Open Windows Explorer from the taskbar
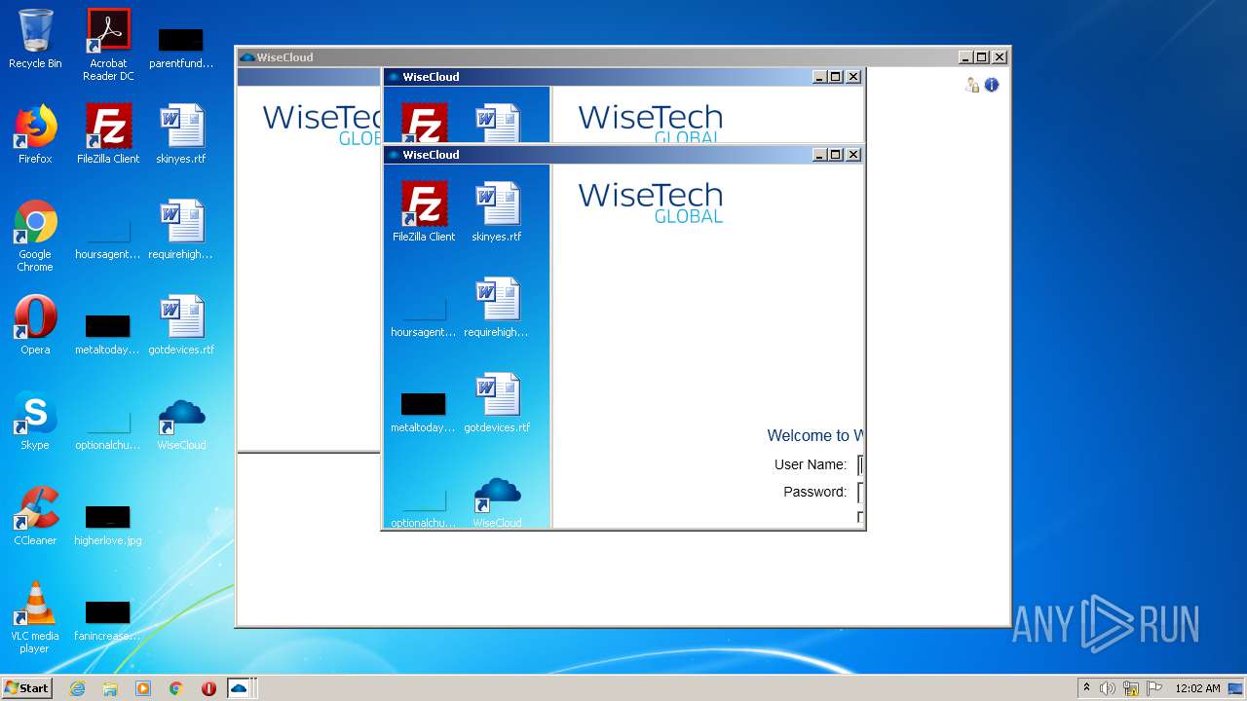 [x=110, y=688]
